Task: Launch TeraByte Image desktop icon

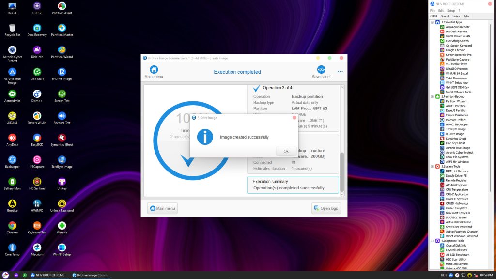Action: 62,162
